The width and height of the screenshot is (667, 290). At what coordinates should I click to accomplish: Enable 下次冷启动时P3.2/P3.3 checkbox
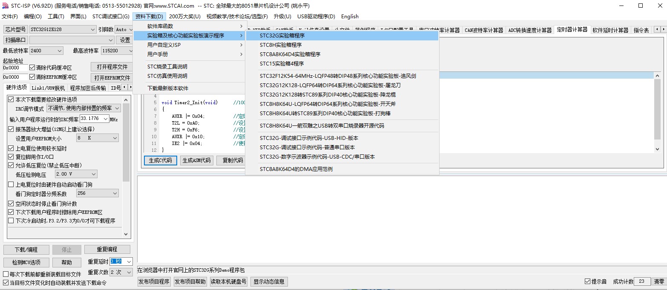(11, 221)
